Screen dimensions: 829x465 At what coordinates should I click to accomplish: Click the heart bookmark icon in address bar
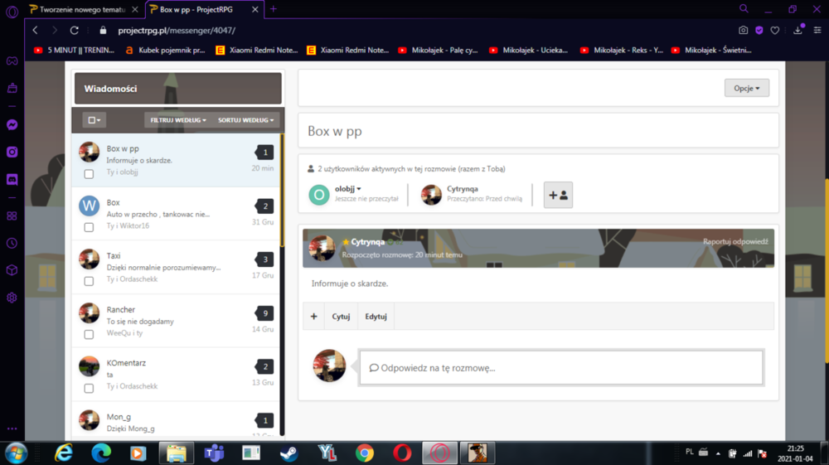tap(774, 30)
